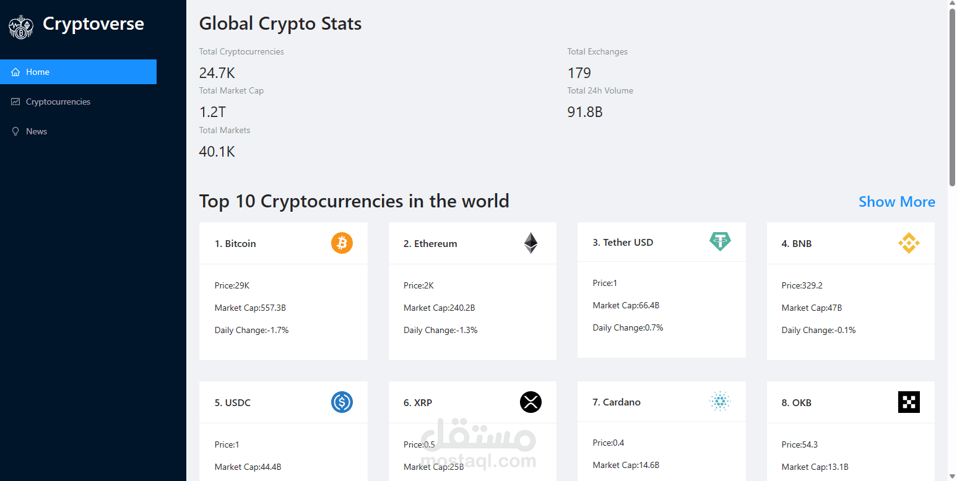Click the Global Crypto Stats heading
Image resolution: width=957 pixels, height=481 pixels.
pyautogui.click(x=280, y=24)
